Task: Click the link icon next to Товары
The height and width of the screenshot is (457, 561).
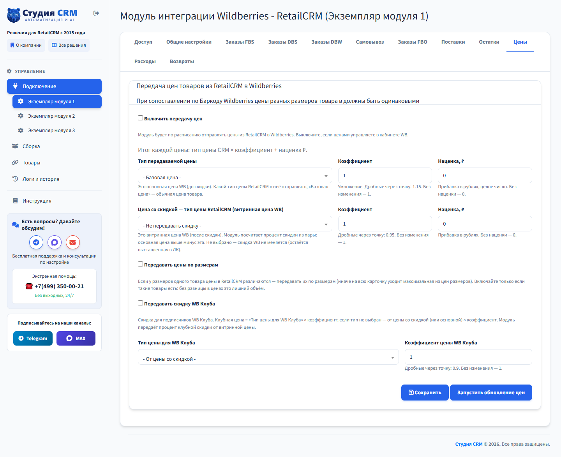Action: (15, 162)
